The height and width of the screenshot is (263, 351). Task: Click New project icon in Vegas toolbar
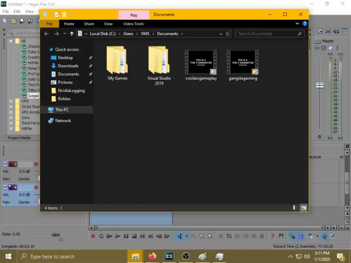click(5, 21)
